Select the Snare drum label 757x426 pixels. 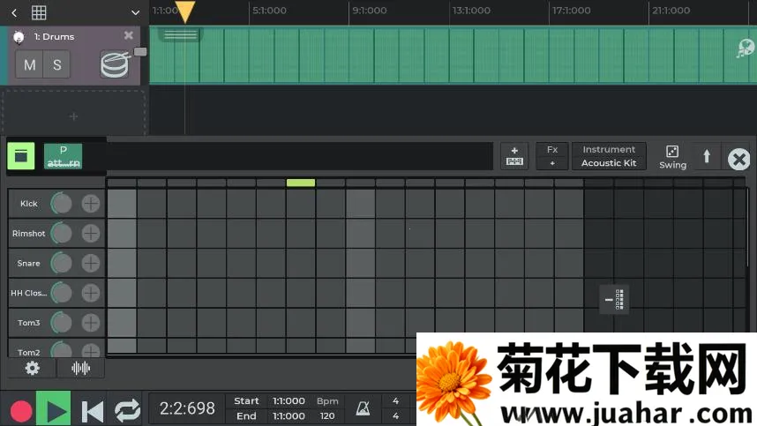tap(28, 264)
